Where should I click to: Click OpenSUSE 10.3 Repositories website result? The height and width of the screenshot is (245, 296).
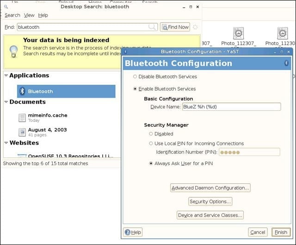click(71, 156)
